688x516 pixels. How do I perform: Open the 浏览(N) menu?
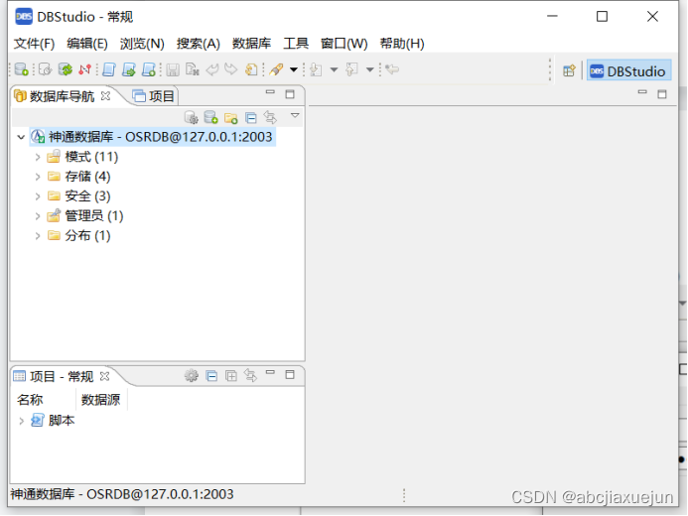pyautogui.click(x=142, y=44)
